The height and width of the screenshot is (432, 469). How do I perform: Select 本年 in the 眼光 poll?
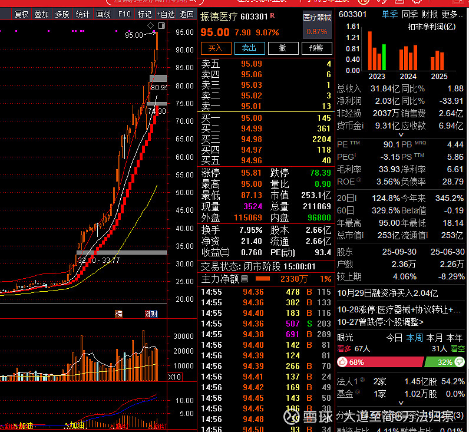pyautogui.click(x=454, y=338)
